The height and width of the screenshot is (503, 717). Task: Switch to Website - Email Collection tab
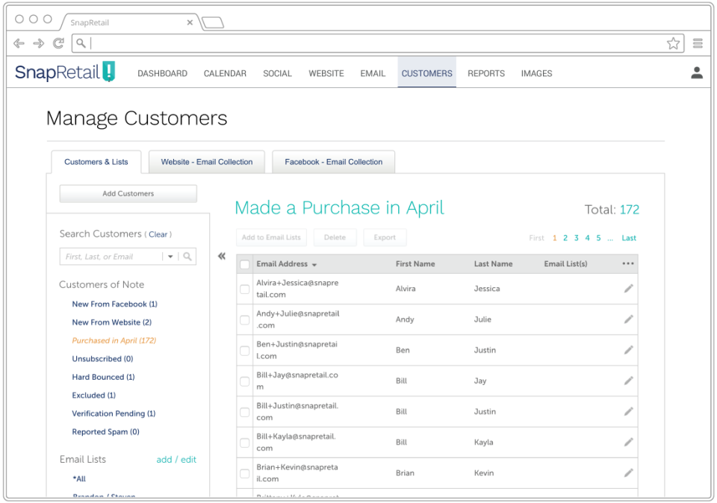[x=207, y=162]
